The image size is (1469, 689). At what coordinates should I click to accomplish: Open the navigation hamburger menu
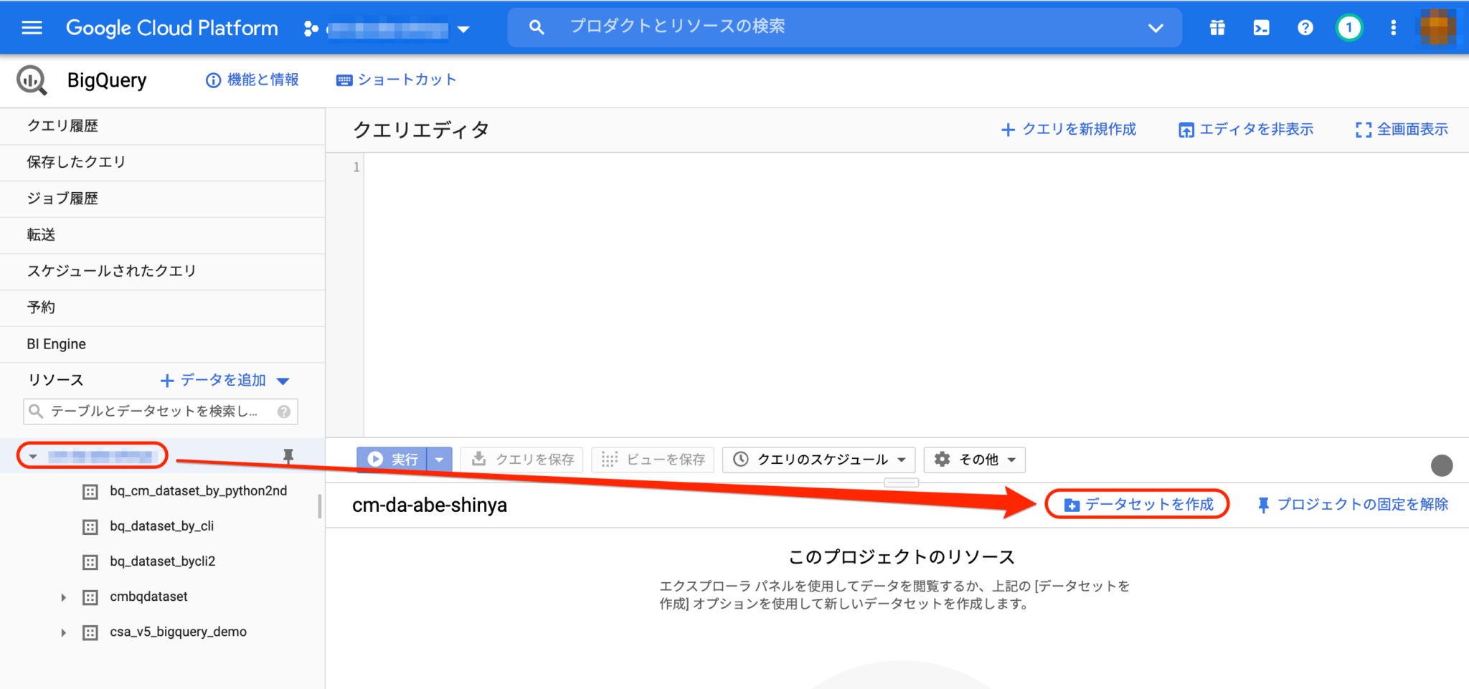point(30,27)
